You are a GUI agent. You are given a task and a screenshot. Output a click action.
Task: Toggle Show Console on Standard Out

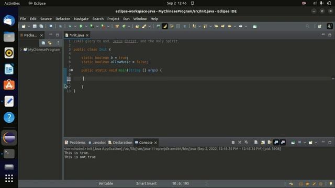pyautogui.click(x=276, y=143)
